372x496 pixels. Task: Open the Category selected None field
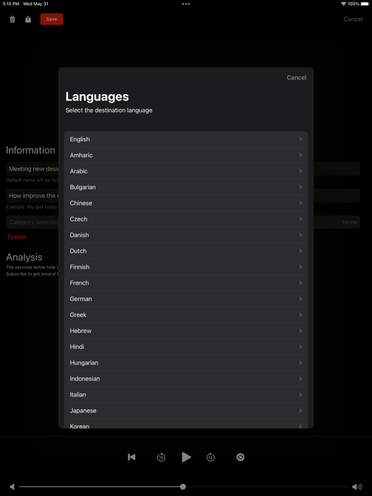183,222
